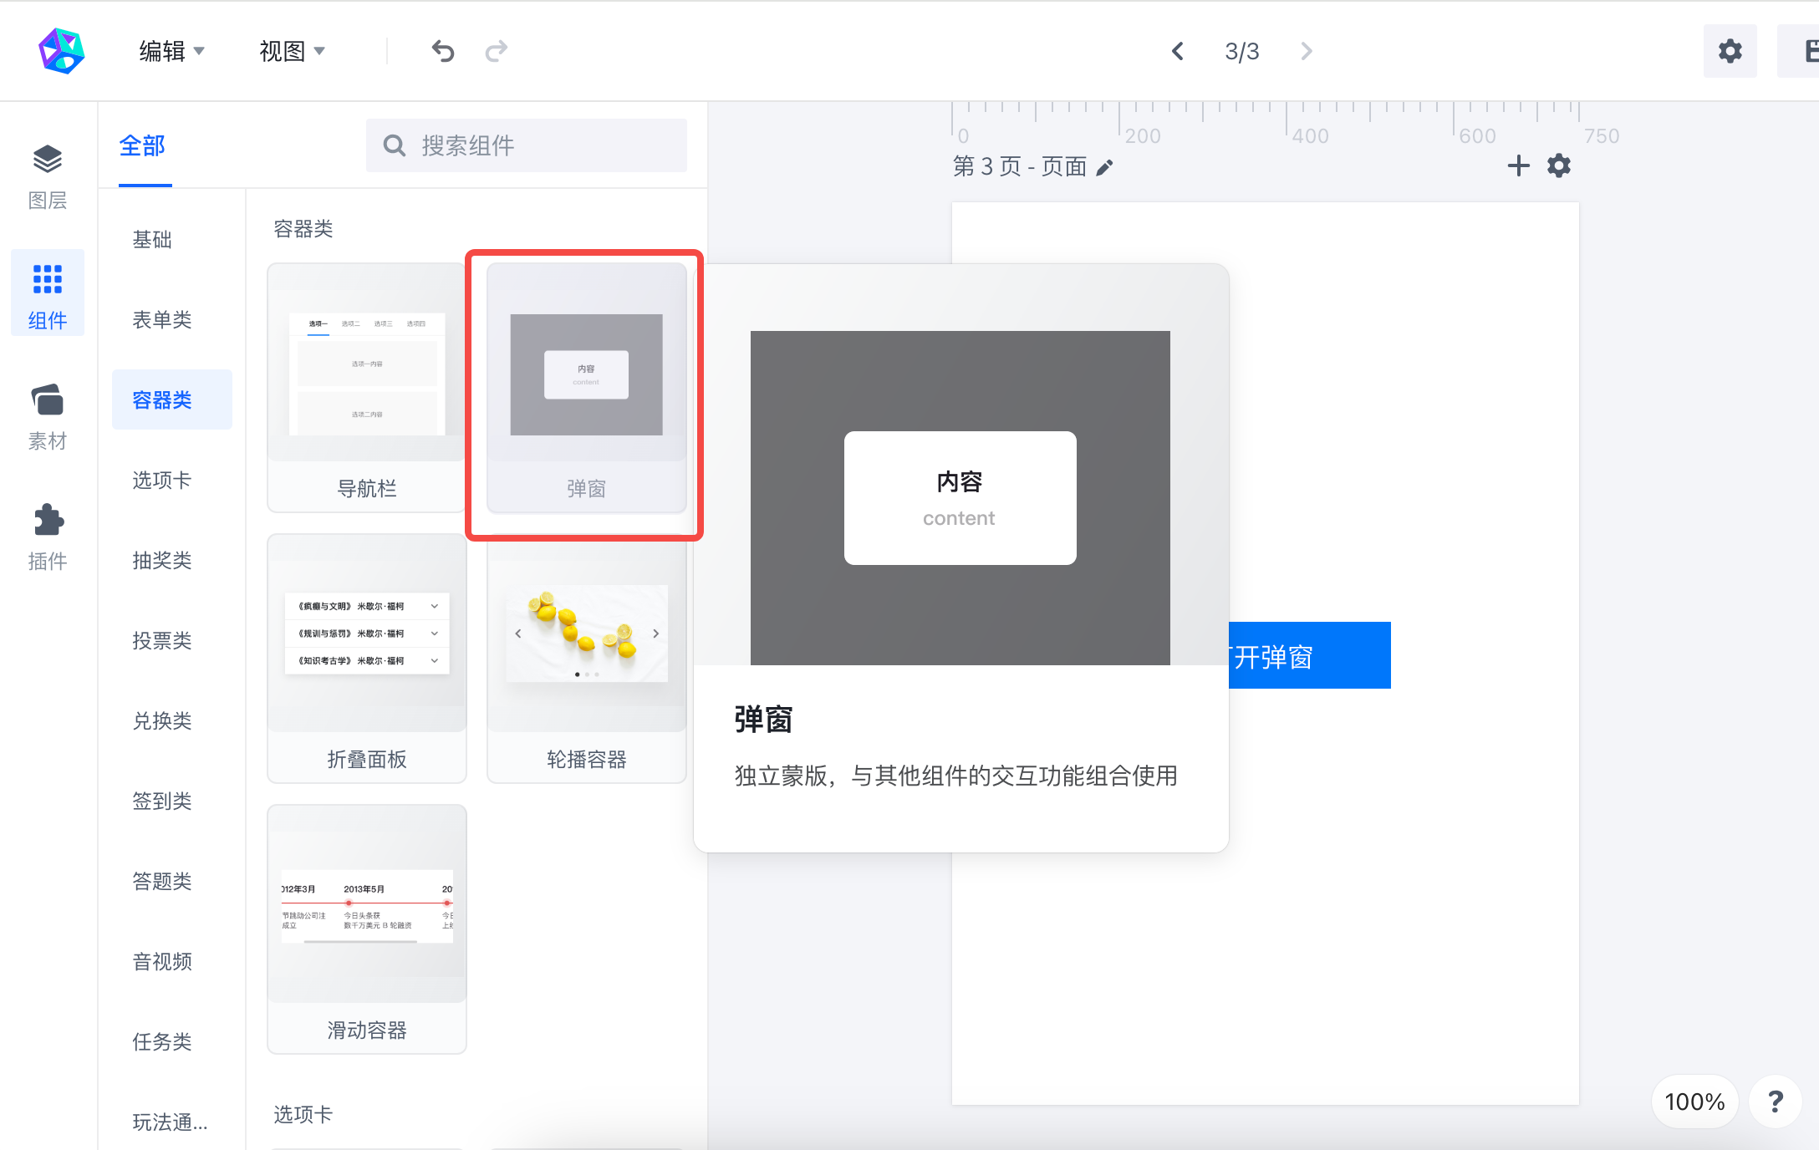This screenshot has width=1819, height=1150.
Task: Open the 编辑 dropdown menu
Action: click(171, 51)
